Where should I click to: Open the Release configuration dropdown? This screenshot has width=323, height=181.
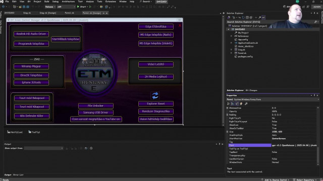50,7
